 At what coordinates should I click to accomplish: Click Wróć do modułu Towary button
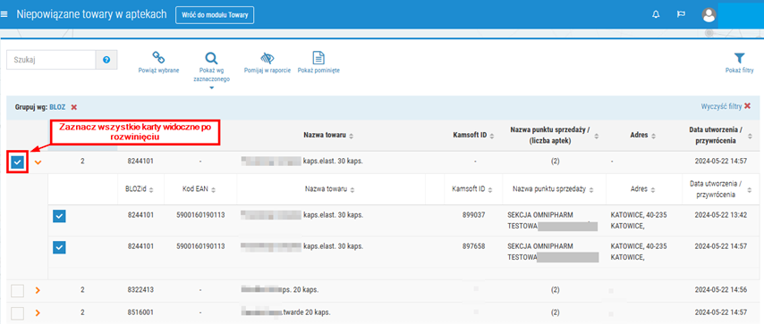[x=215, y=15]
